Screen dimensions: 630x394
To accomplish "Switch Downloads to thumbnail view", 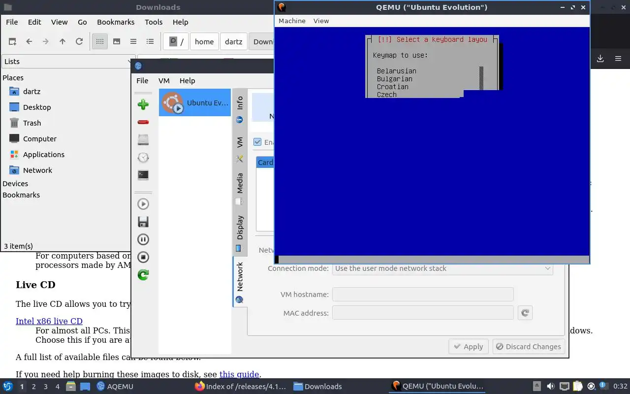I will click(x=117, y=41).
